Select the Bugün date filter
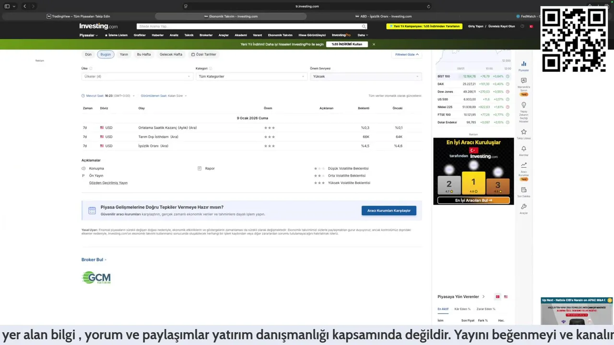614x345 pixels. (106, 54)
